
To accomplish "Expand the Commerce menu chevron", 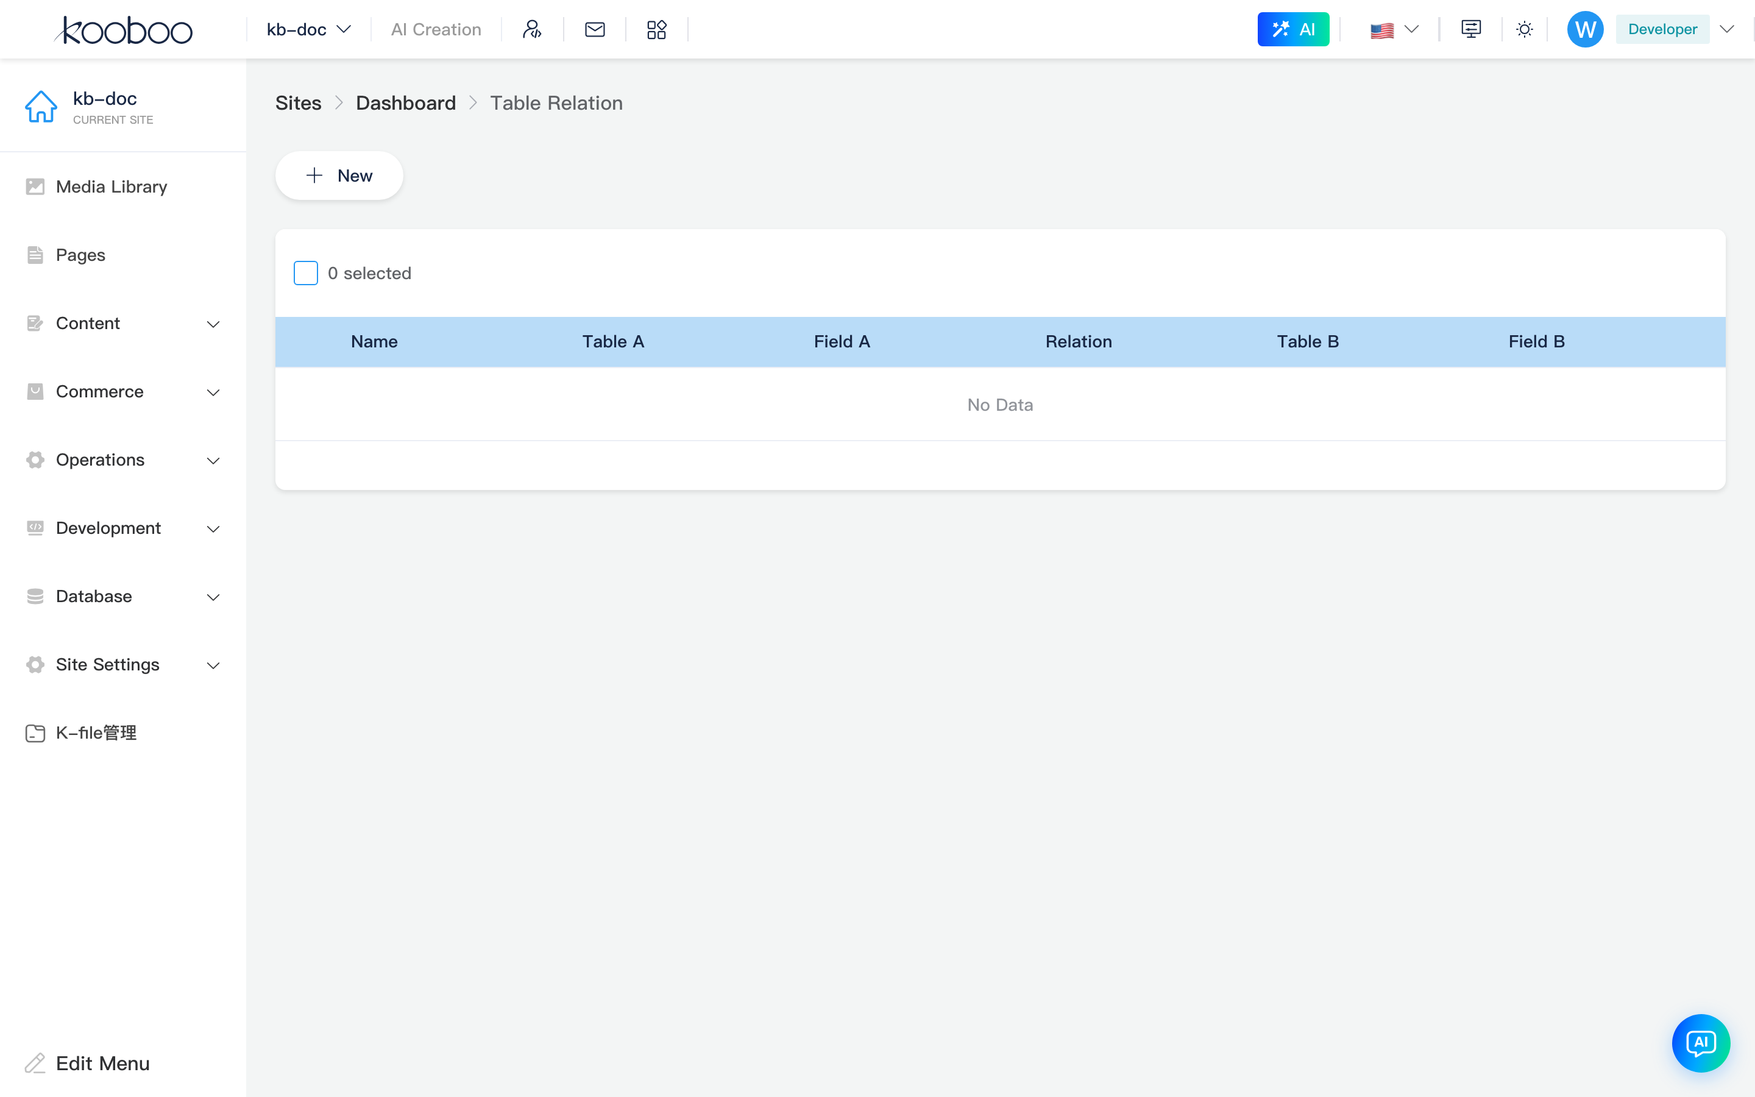I will tap(213, 392).
